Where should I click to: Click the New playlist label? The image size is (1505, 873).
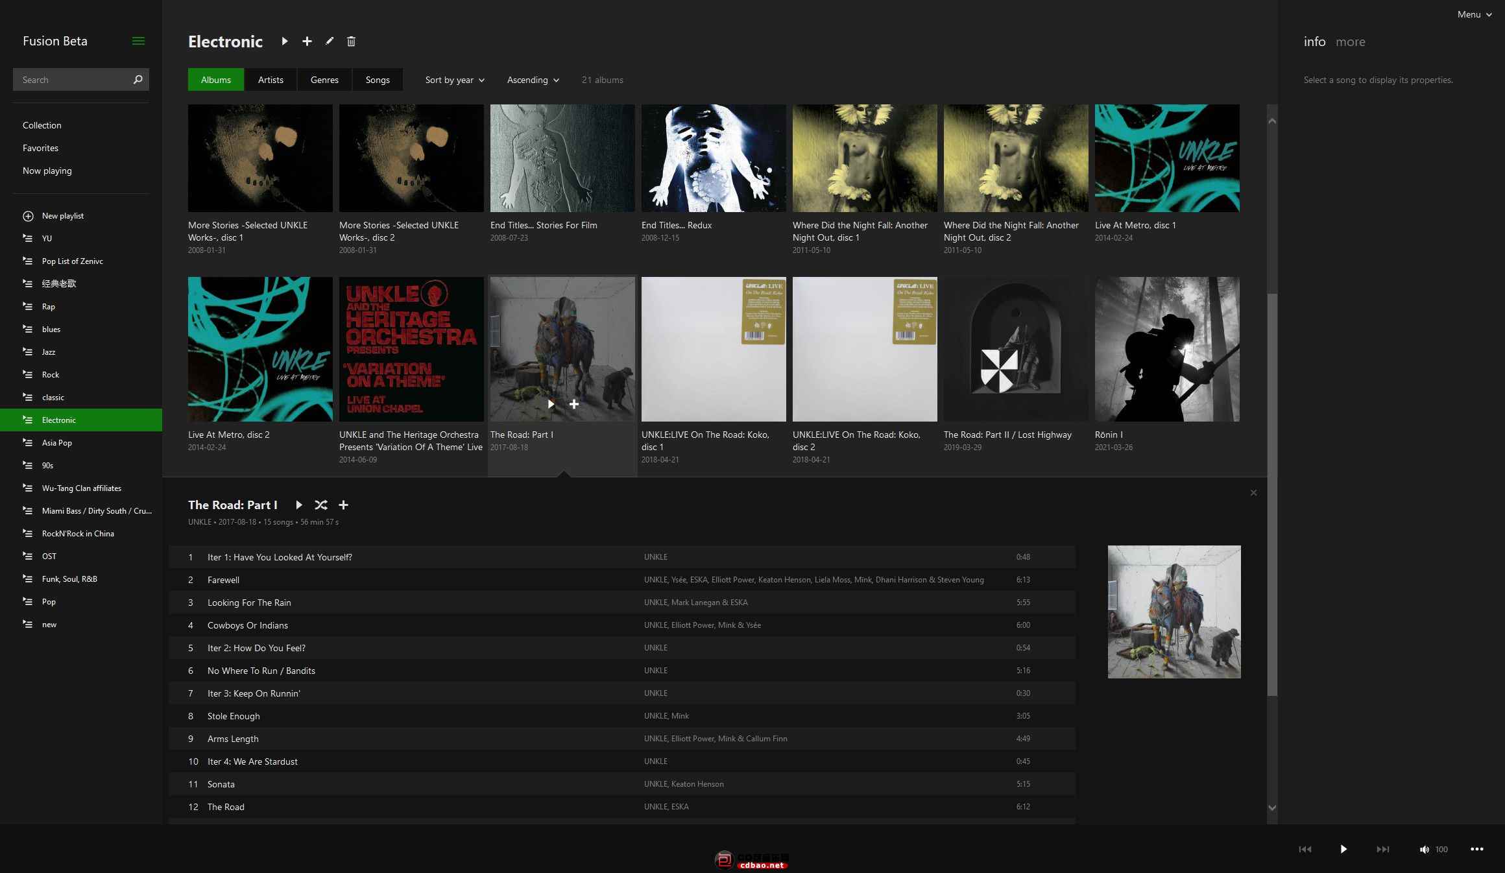click(x=63, y=216)
